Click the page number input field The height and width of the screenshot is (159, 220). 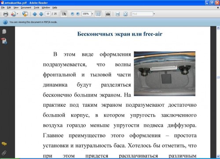pyautogui.click(x=48, y=14)
